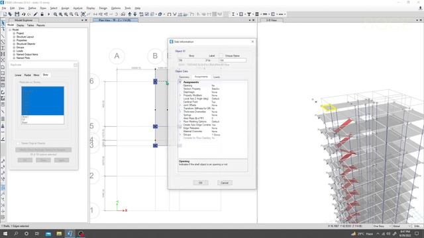Expand the Structural Objects tree node
424x238 pixels.
pyautogui.click(x=14, y=44)
